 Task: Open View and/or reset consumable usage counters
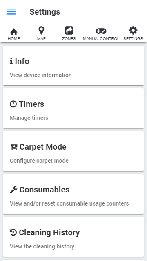click(69, 203)
